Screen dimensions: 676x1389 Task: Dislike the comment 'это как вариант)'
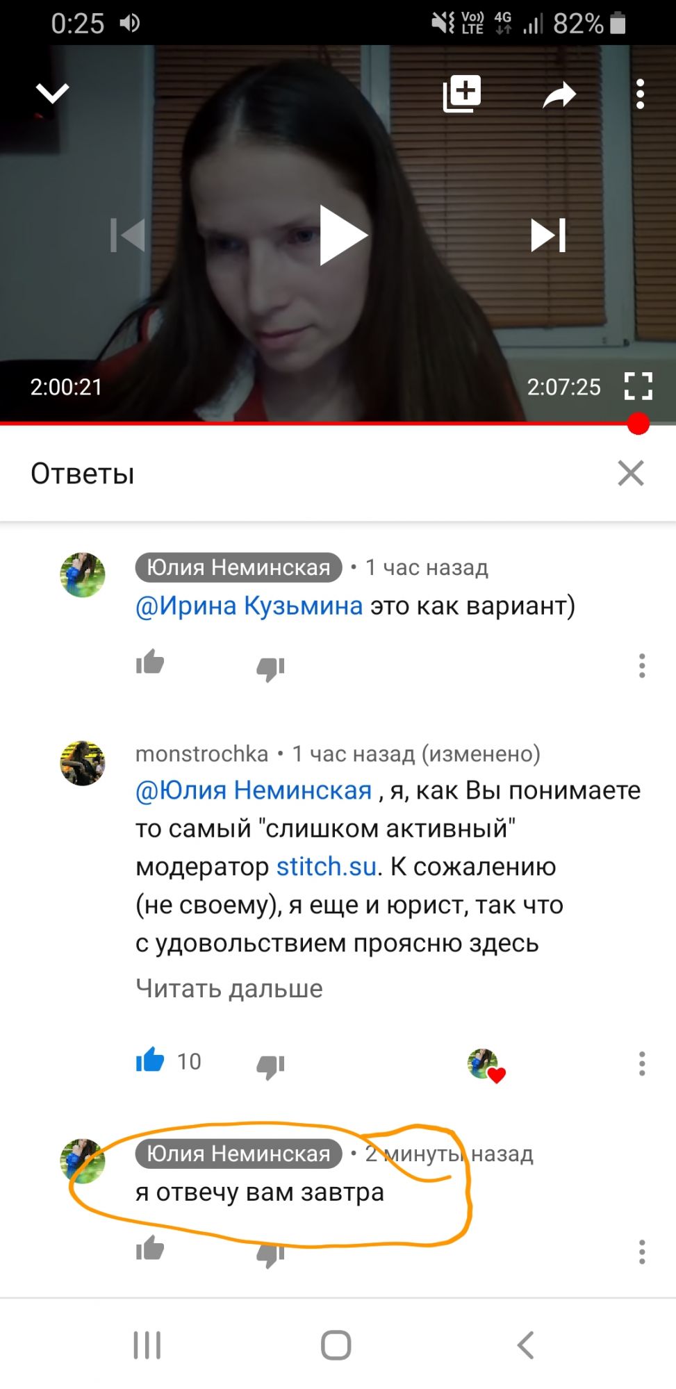click(270, 668)
